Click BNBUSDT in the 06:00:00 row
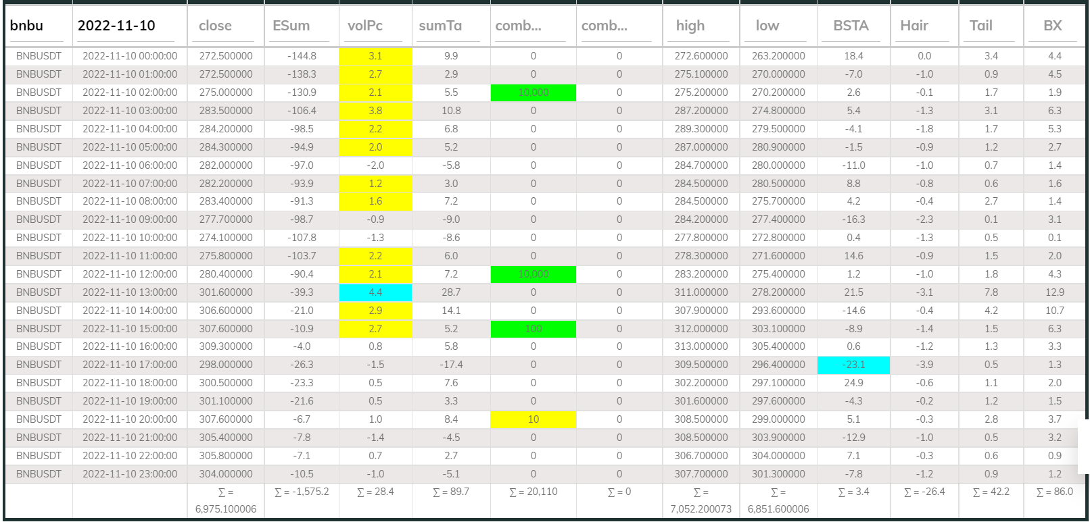This screenshot has width=1090, height=522. coord(39,165)
